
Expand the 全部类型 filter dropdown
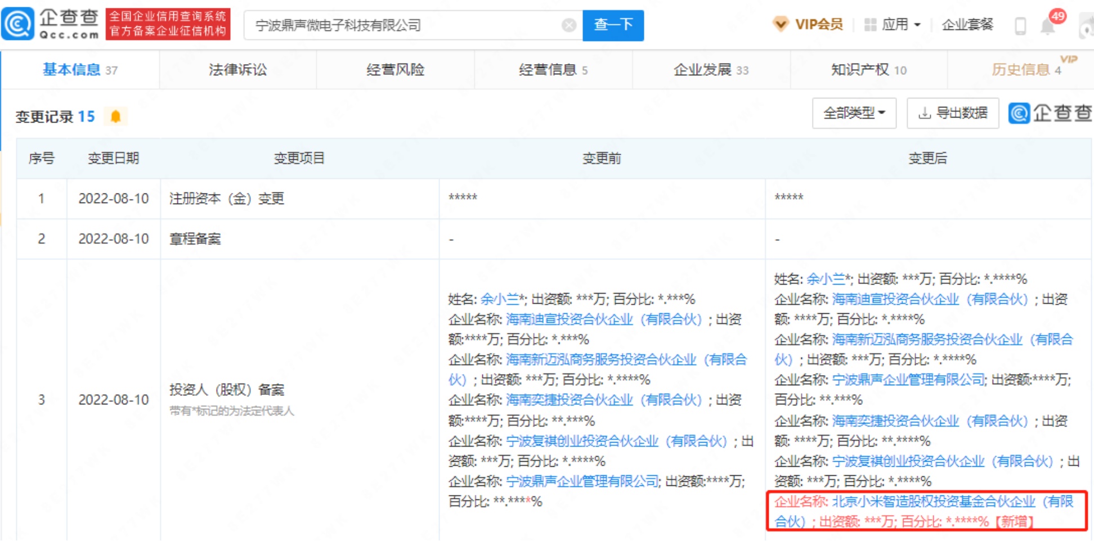click(854, 113)
